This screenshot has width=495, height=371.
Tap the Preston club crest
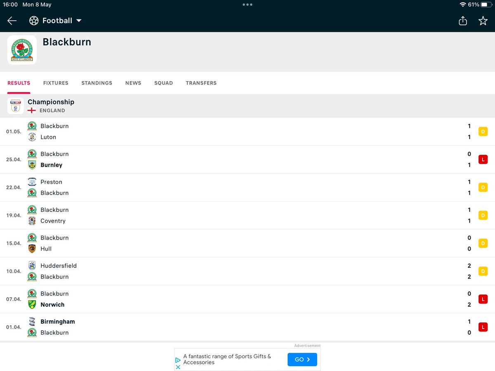coord(32,182)
